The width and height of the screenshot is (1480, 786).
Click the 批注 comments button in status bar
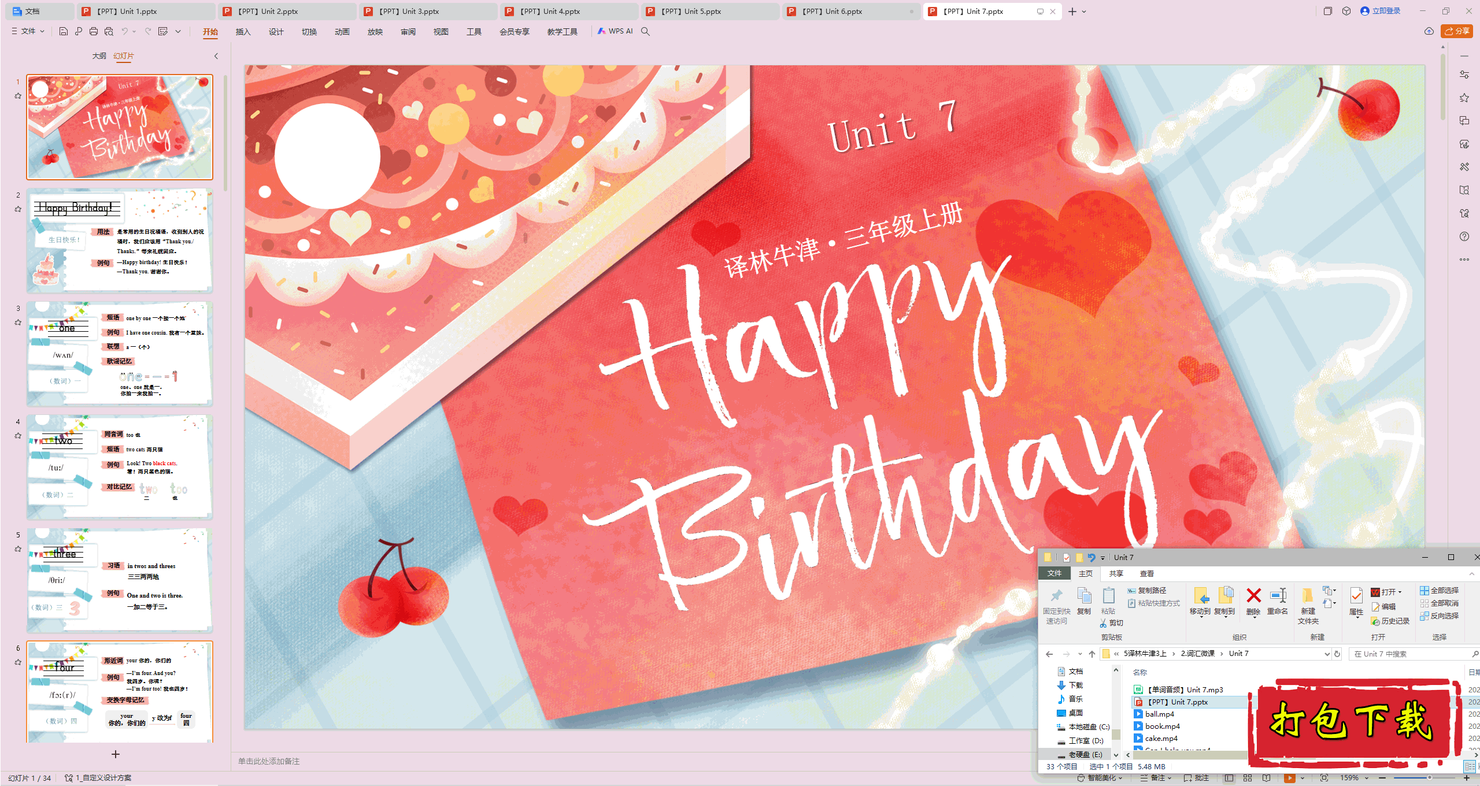(1197, 778)
